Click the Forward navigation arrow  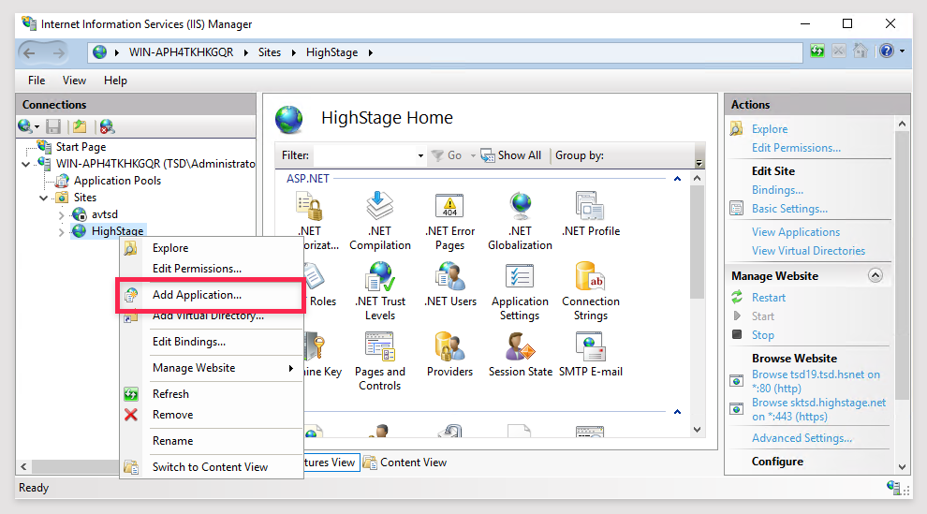tap(59, 52)
